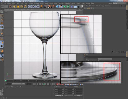Select the Live Selection arrow tool

[x=11, y=7]
